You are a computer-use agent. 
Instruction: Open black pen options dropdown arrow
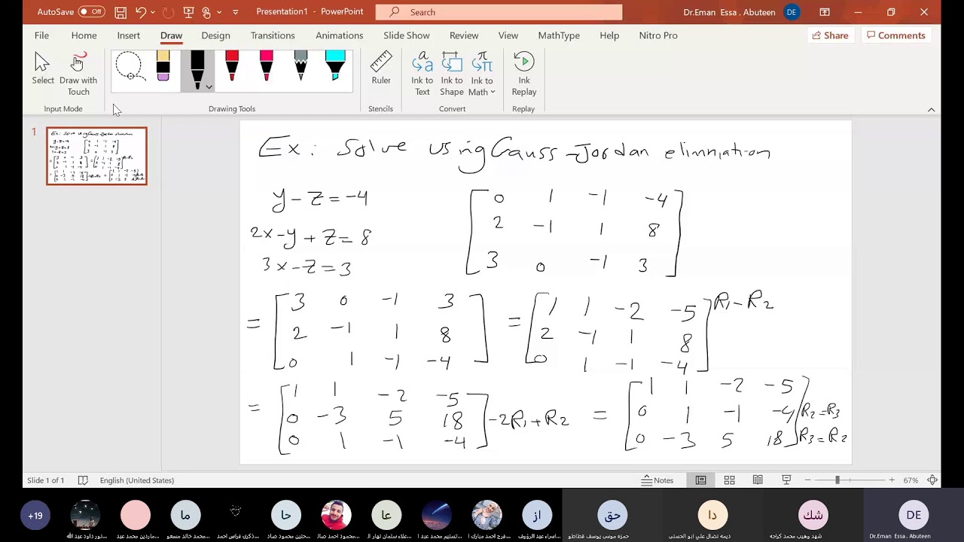208,87
